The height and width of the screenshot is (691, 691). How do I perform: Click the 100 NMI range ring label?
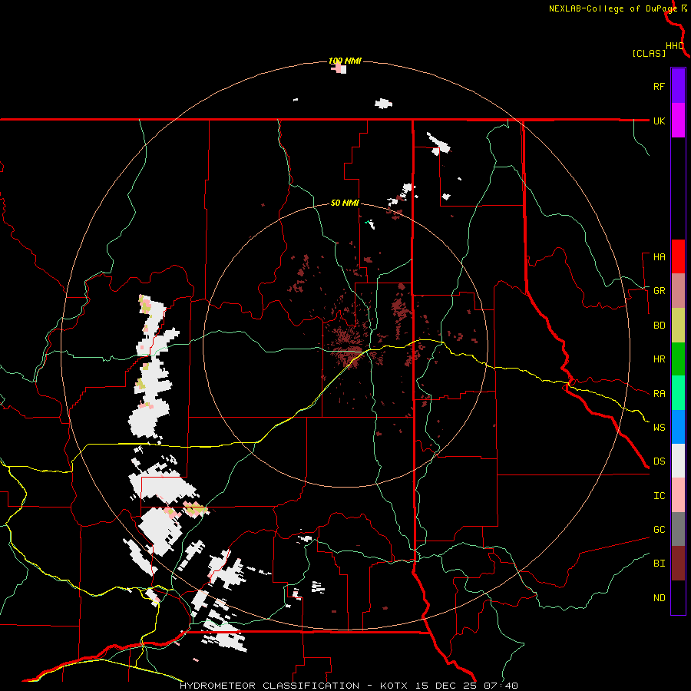(x=345, y=61)
